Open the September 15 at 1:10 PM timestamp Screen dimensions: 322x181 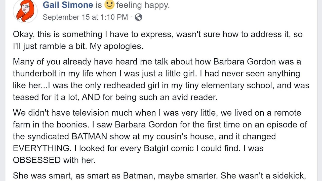pos(85,17)
